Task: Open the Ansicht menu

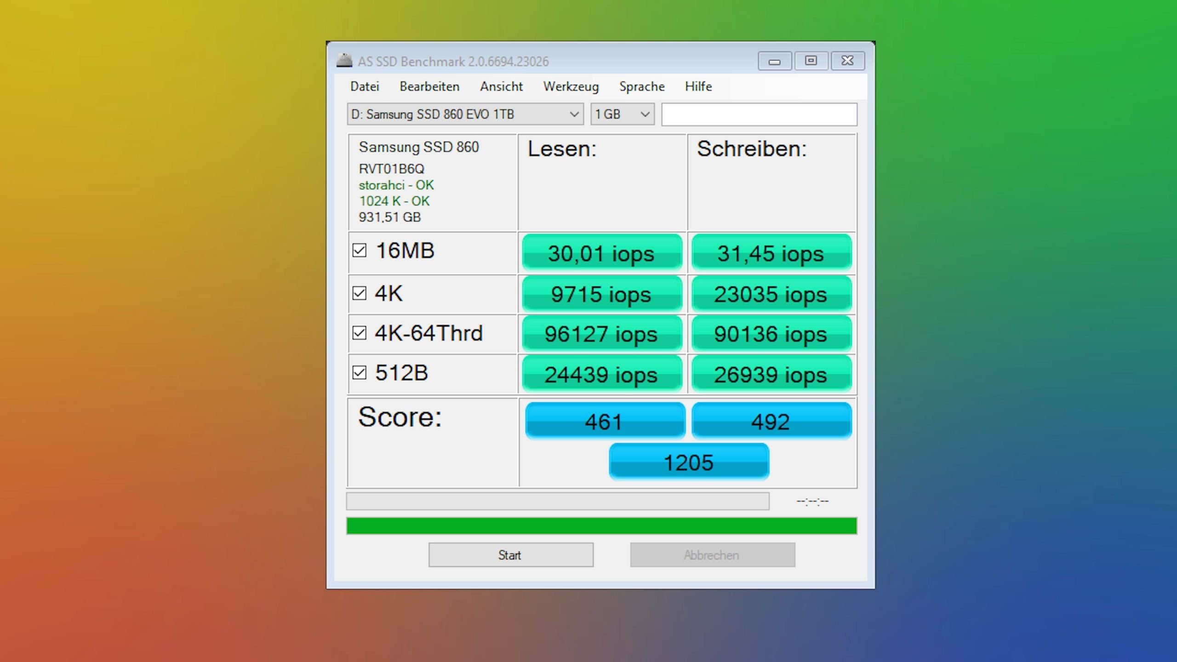Action: tap(501, 86)
